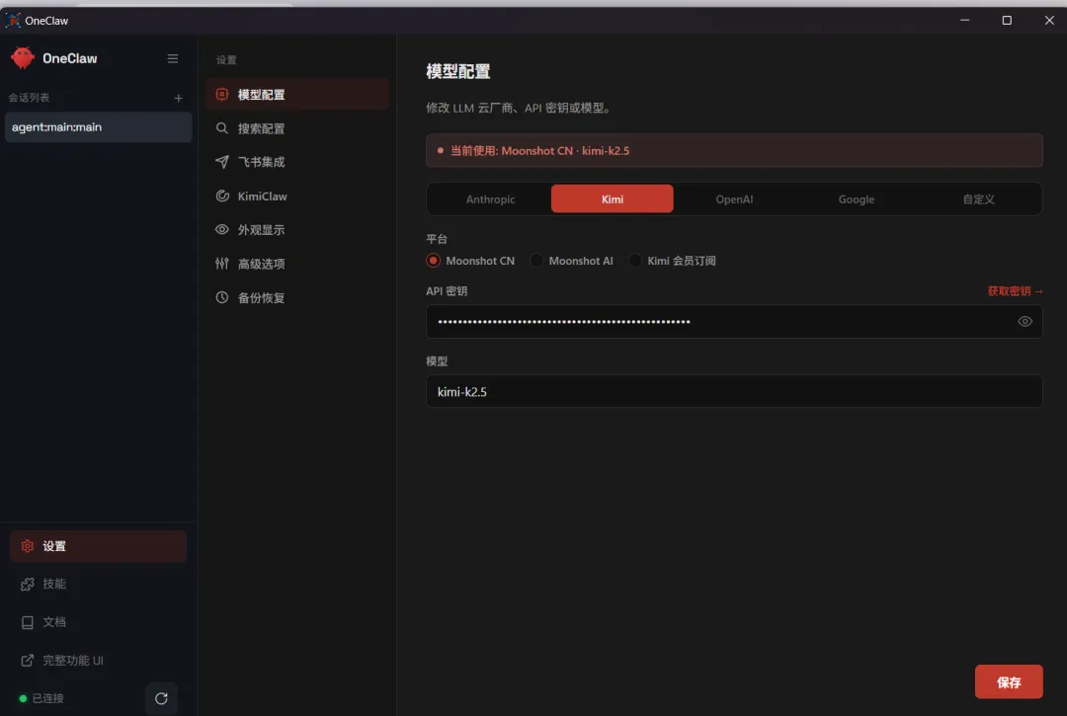The height and width of the screenshot is (716, 1067).
Task: Click the 完整功能 UI external link icon
Action: pyautogui.click(x=28, y=661)
